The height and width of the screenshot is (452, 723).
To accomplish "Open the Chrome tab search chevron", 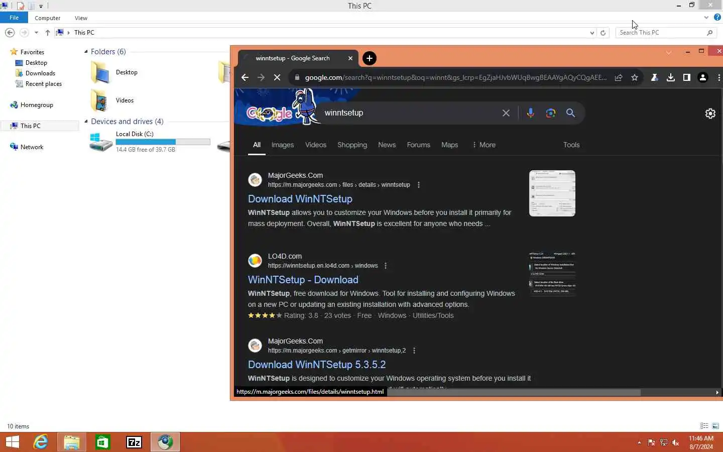I will coord(669,52).
